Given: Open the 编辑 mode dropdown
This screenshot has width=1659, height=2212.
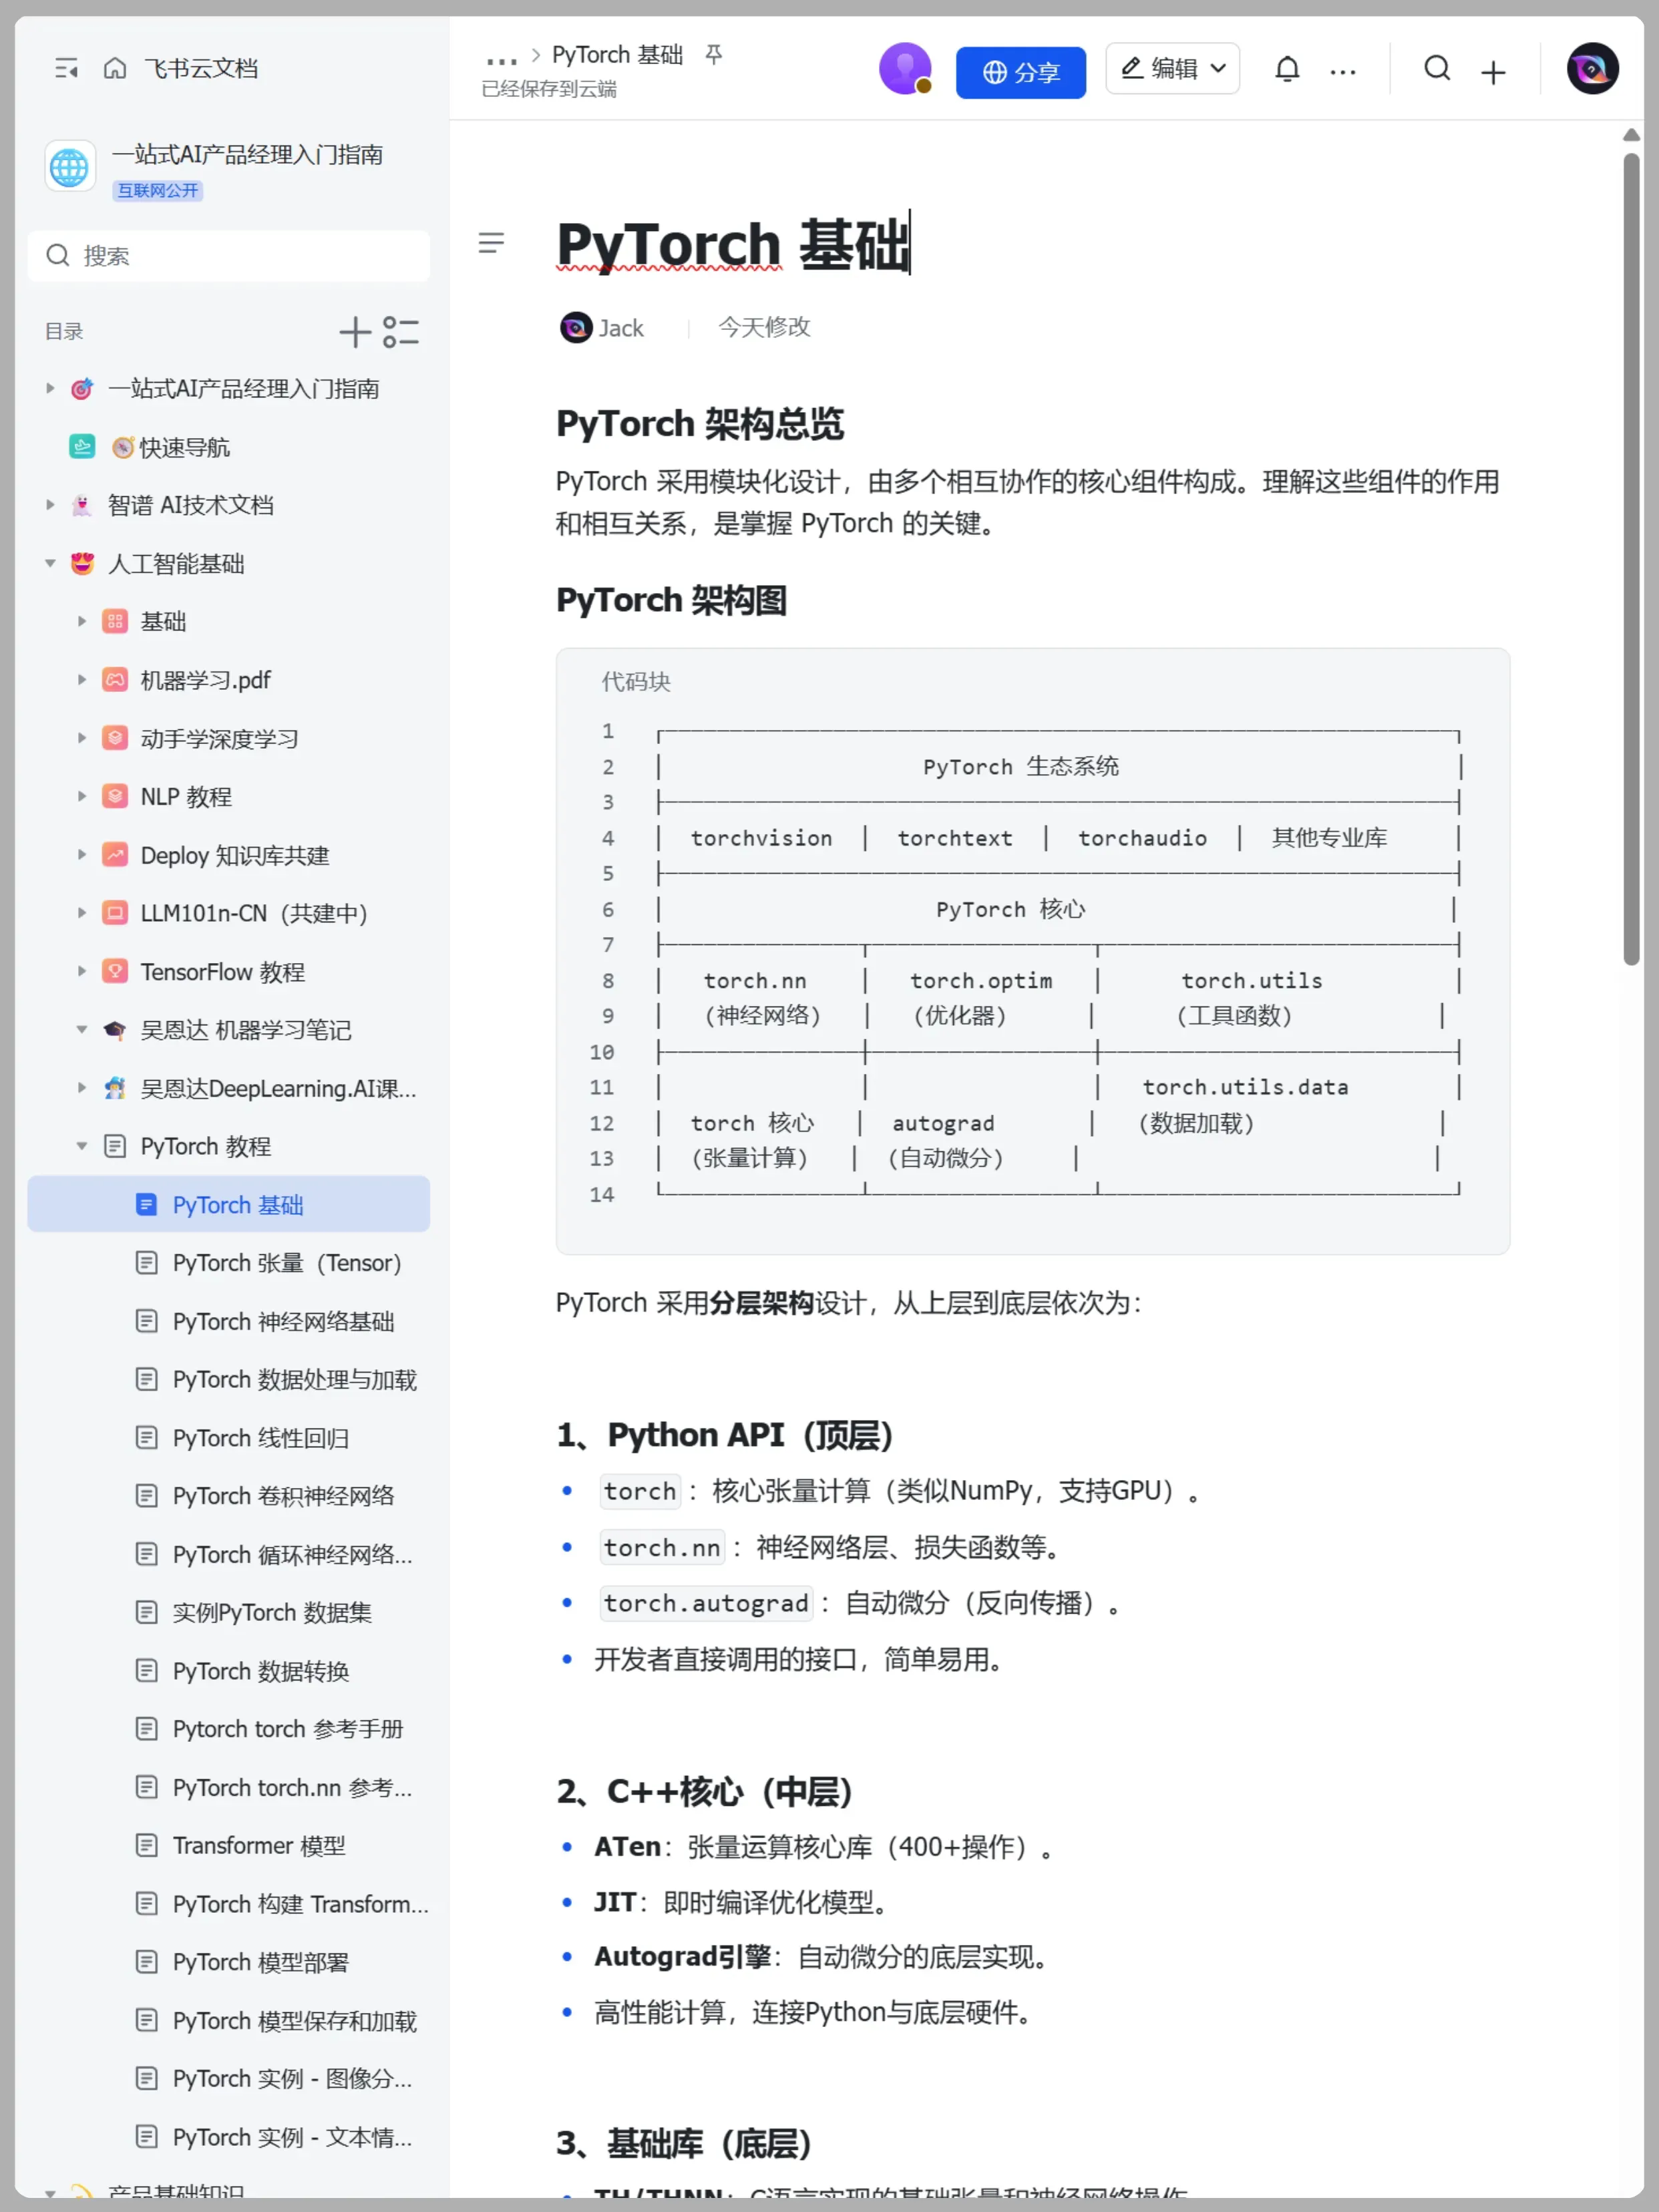Looking at the screenshot, I should [1172, 69].
